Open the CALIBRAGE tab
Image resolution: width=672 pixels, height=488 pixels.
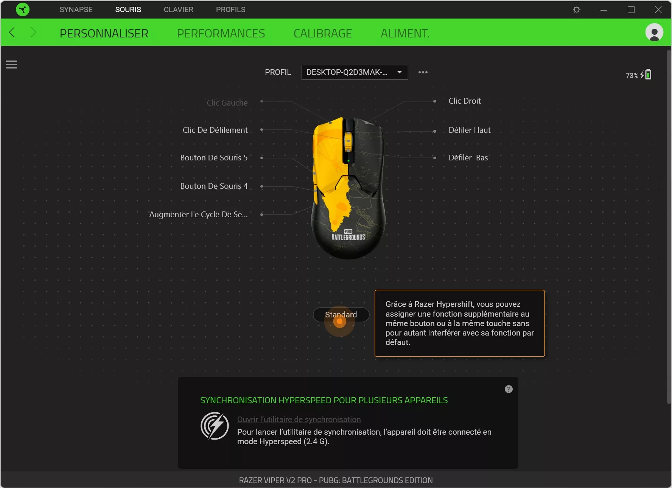322,33
